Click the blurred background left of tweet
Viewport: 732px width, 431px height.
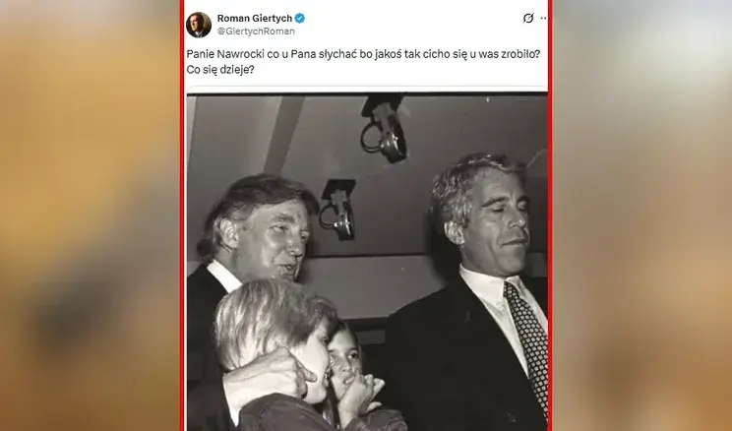tap(90, 215)
